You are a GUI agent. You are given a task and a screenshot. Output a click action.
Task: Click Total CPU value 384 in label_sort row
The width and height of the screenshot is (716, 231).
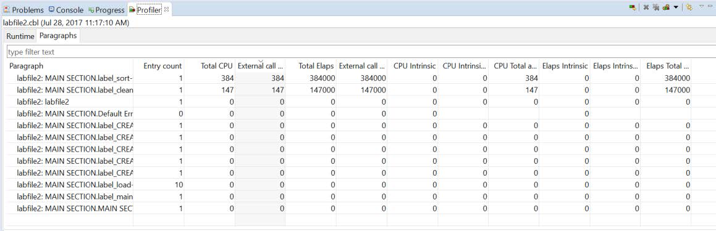(227, 78)
